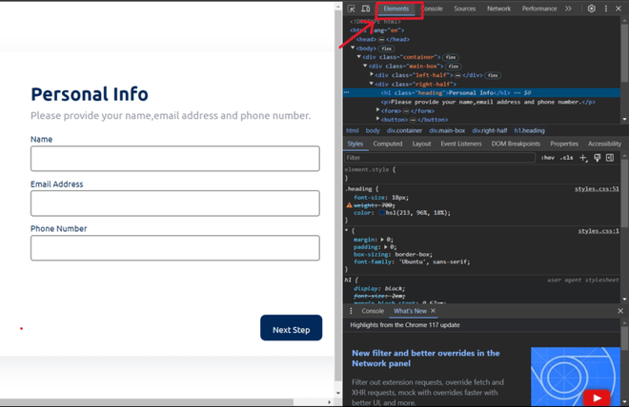Open styles.css:51 source link

[597, 189]
